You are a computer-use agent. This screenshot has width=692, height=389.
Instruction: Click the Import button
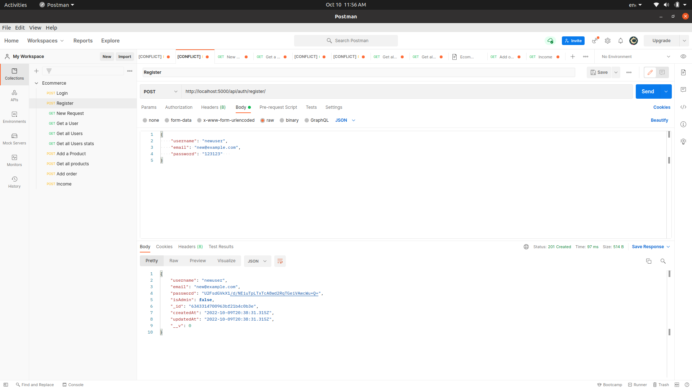(125, 57)
